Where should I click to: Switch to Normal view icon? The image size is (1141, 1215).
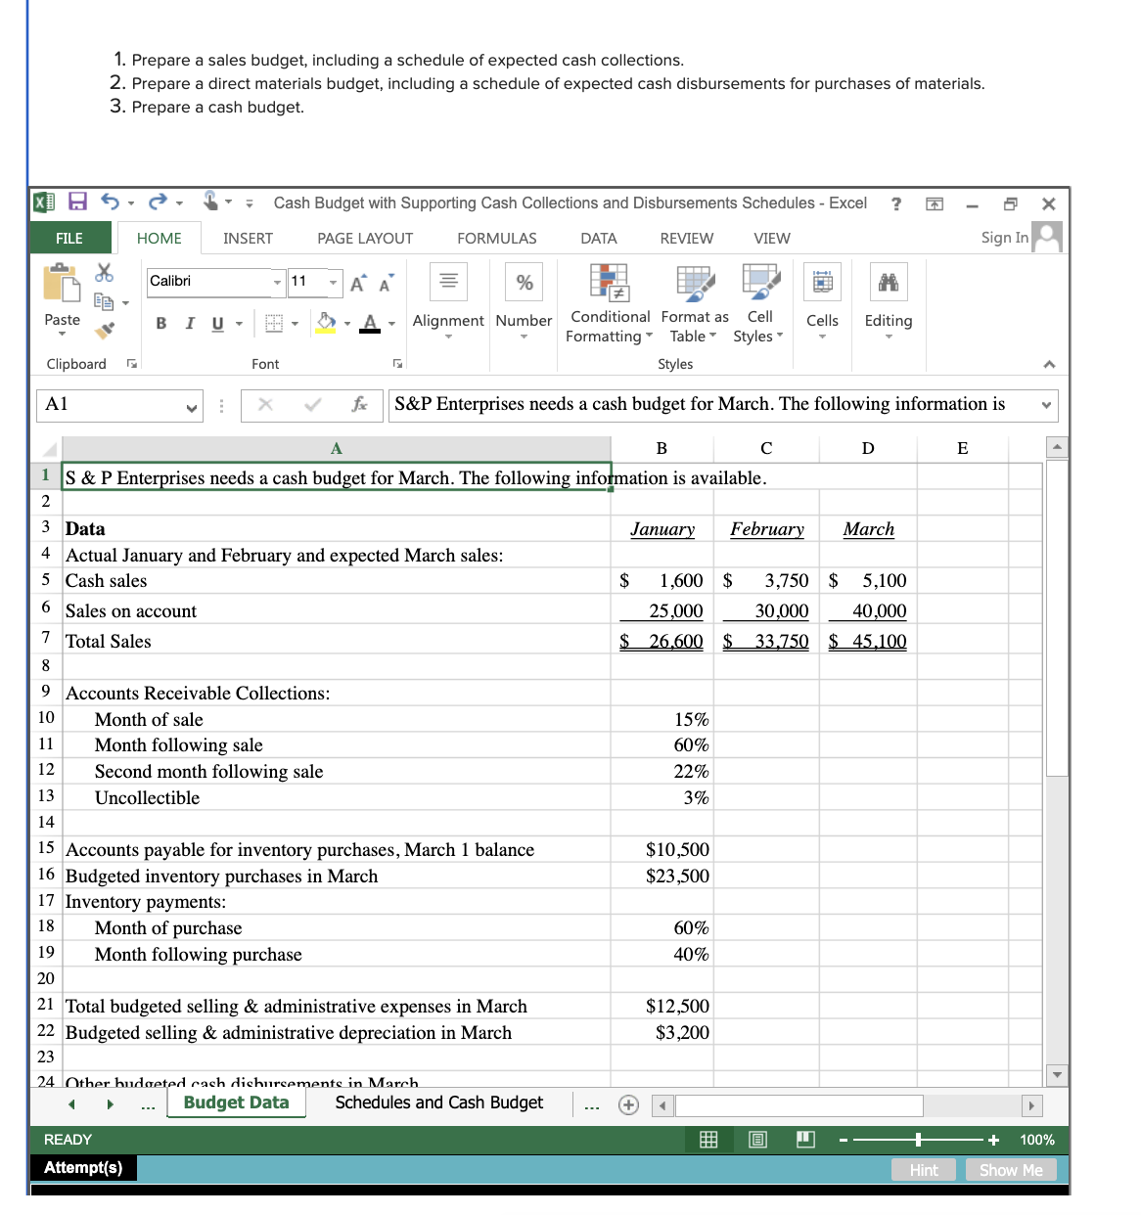(x=708, y=1140)
